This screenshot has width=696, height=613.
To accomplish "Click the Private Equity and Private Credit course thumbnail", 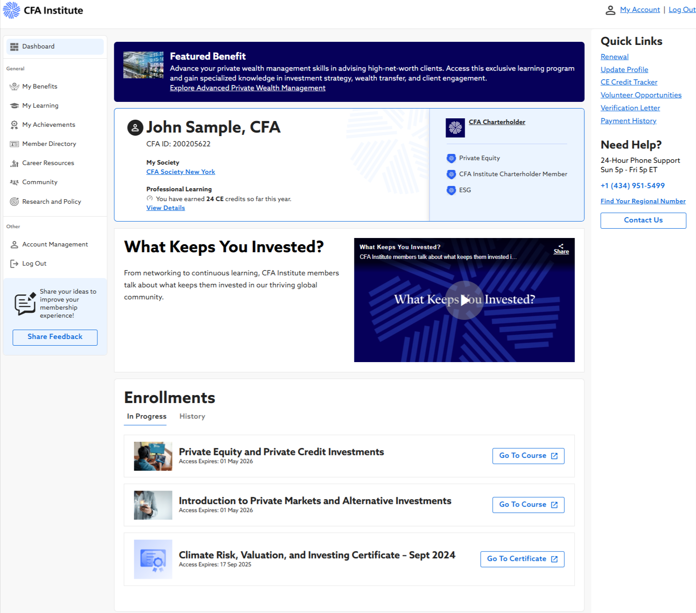I will pyautogui.click(x=153, y=456).
